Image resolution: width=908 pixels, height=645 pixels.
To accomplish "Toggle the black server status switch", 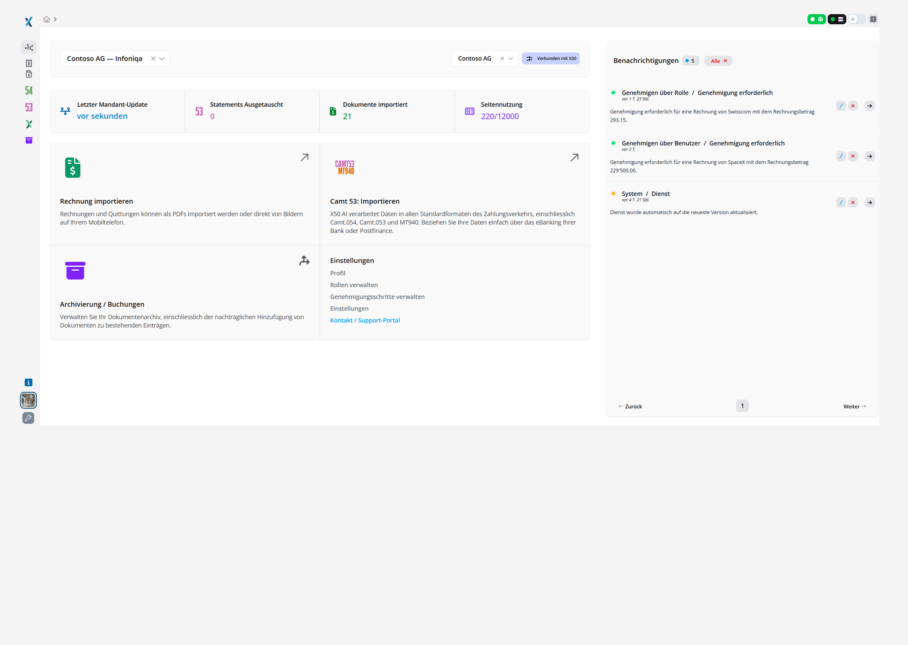I will (837, 19).
